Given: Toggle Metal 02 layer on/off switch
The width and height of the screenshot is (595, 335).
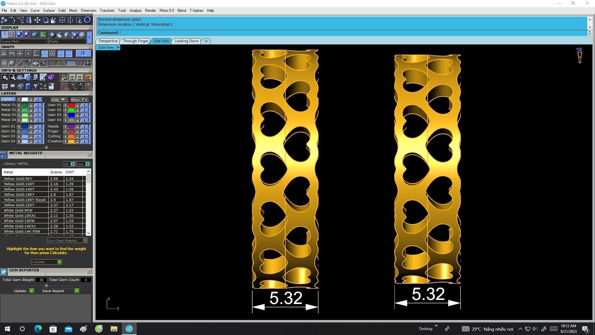Looking at the screenshot, I should click(x=38, y=110).
